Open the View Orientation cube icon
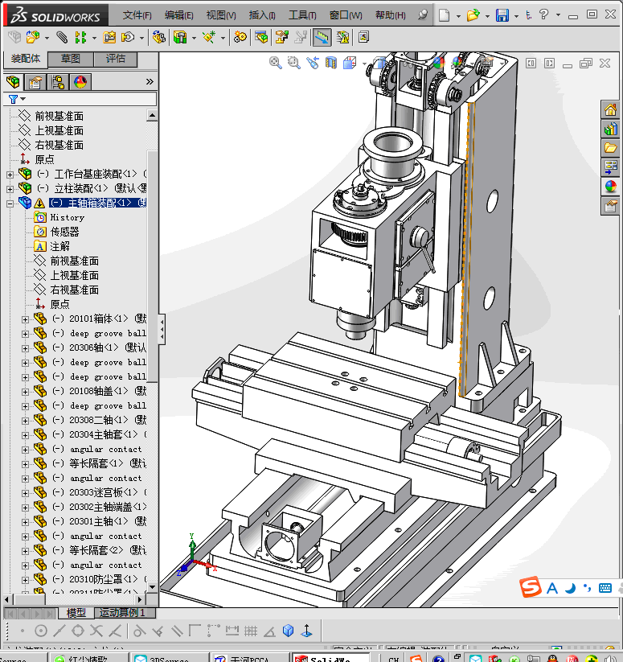 click(350, 63)
